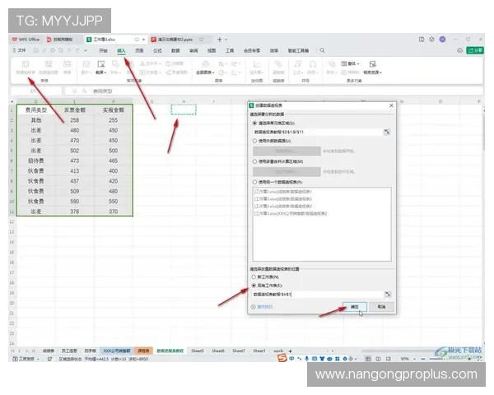Click the page layout view icon in status bar
This screenshot has width=494, height=395.
[x=379, y=359]
